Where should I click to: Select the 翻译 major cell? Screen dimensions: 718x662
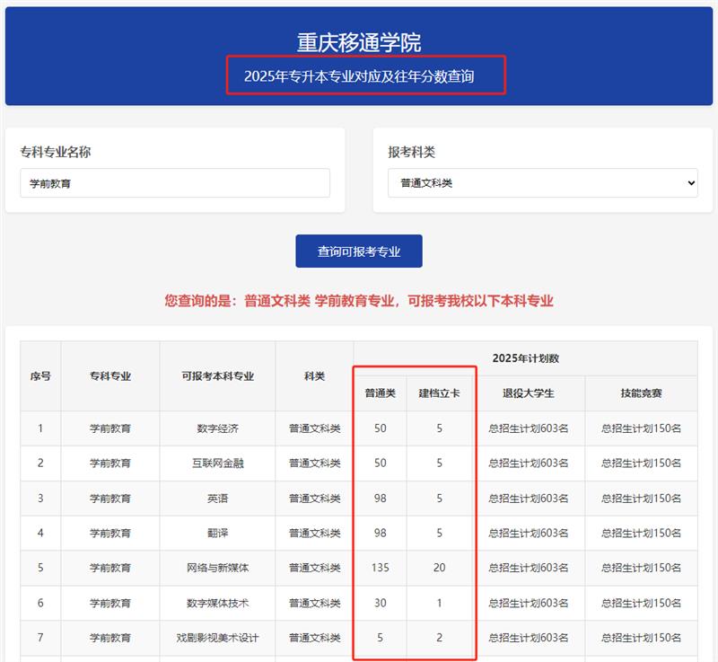[x=217, y=533]
